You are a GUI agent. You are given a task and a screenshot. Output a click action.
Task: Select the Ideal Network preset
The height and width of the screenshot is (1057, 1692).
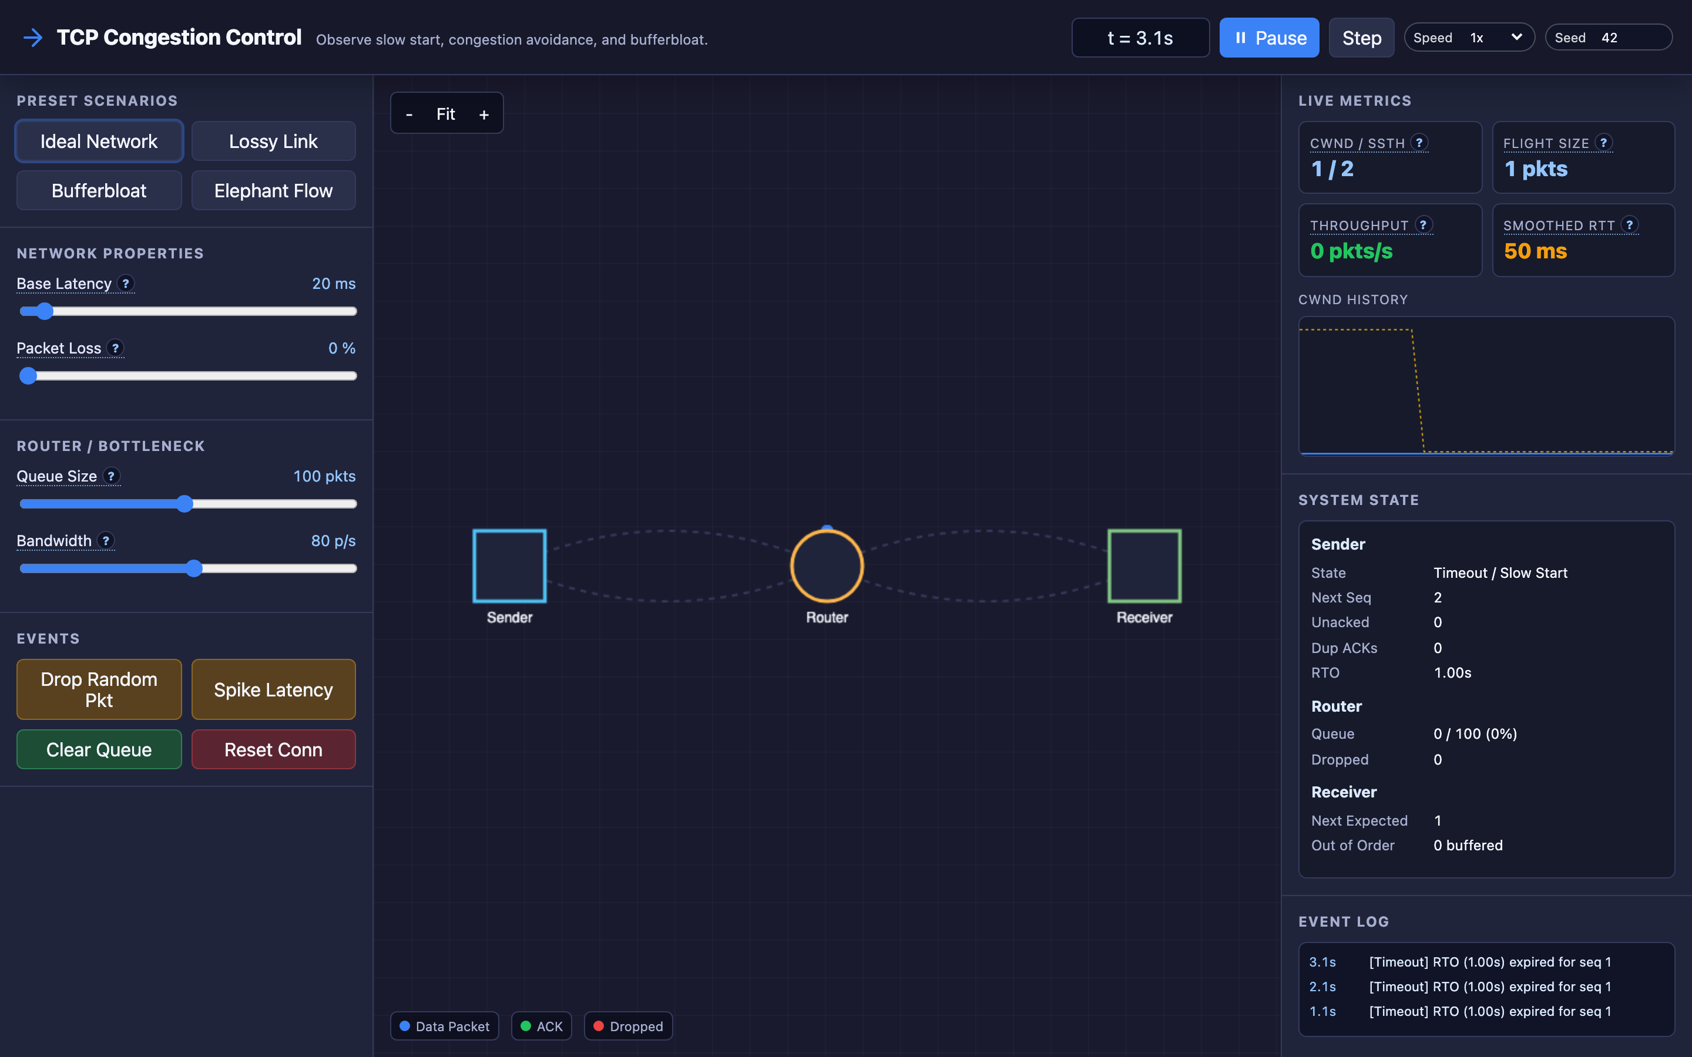pyautogui.click(x=99, y=141)
